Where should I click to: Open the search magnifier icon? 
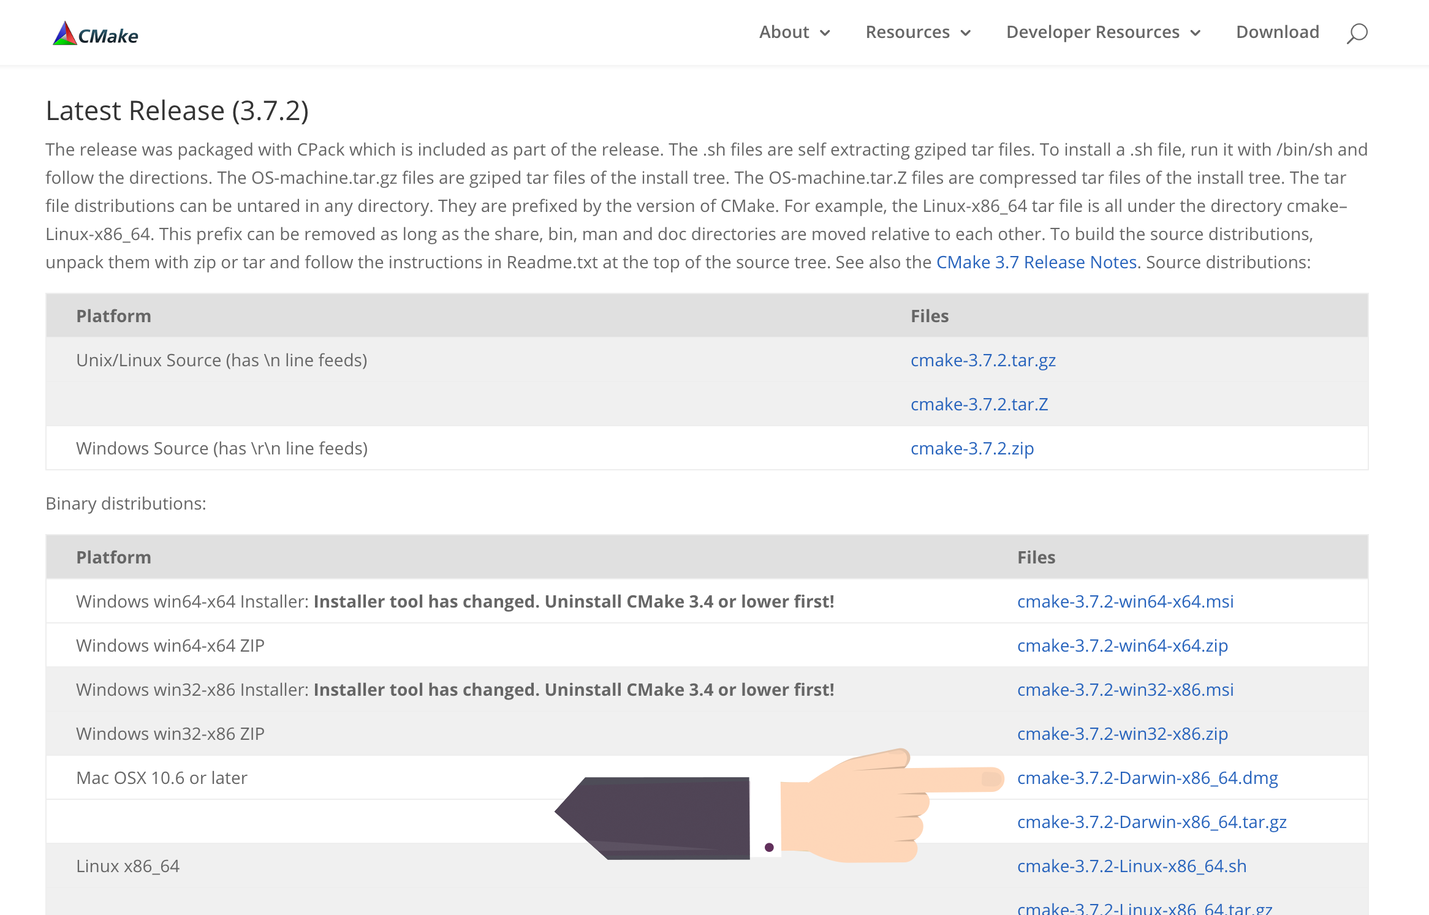[1357, 33]
